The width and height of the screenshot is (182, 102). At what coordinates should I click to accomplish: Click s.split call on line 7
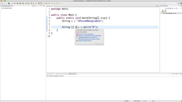(x=89, y=27)
